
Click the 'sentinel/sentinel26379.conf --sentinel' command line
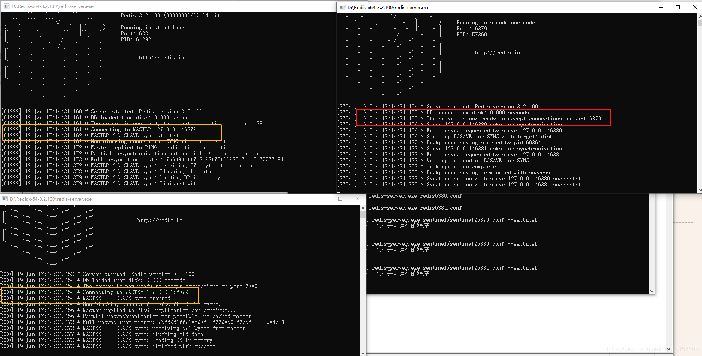click(451, 220)
